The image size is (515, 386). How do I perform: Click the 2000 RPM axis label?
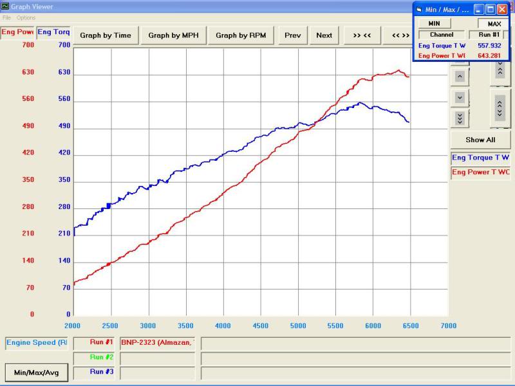point(73,326)
